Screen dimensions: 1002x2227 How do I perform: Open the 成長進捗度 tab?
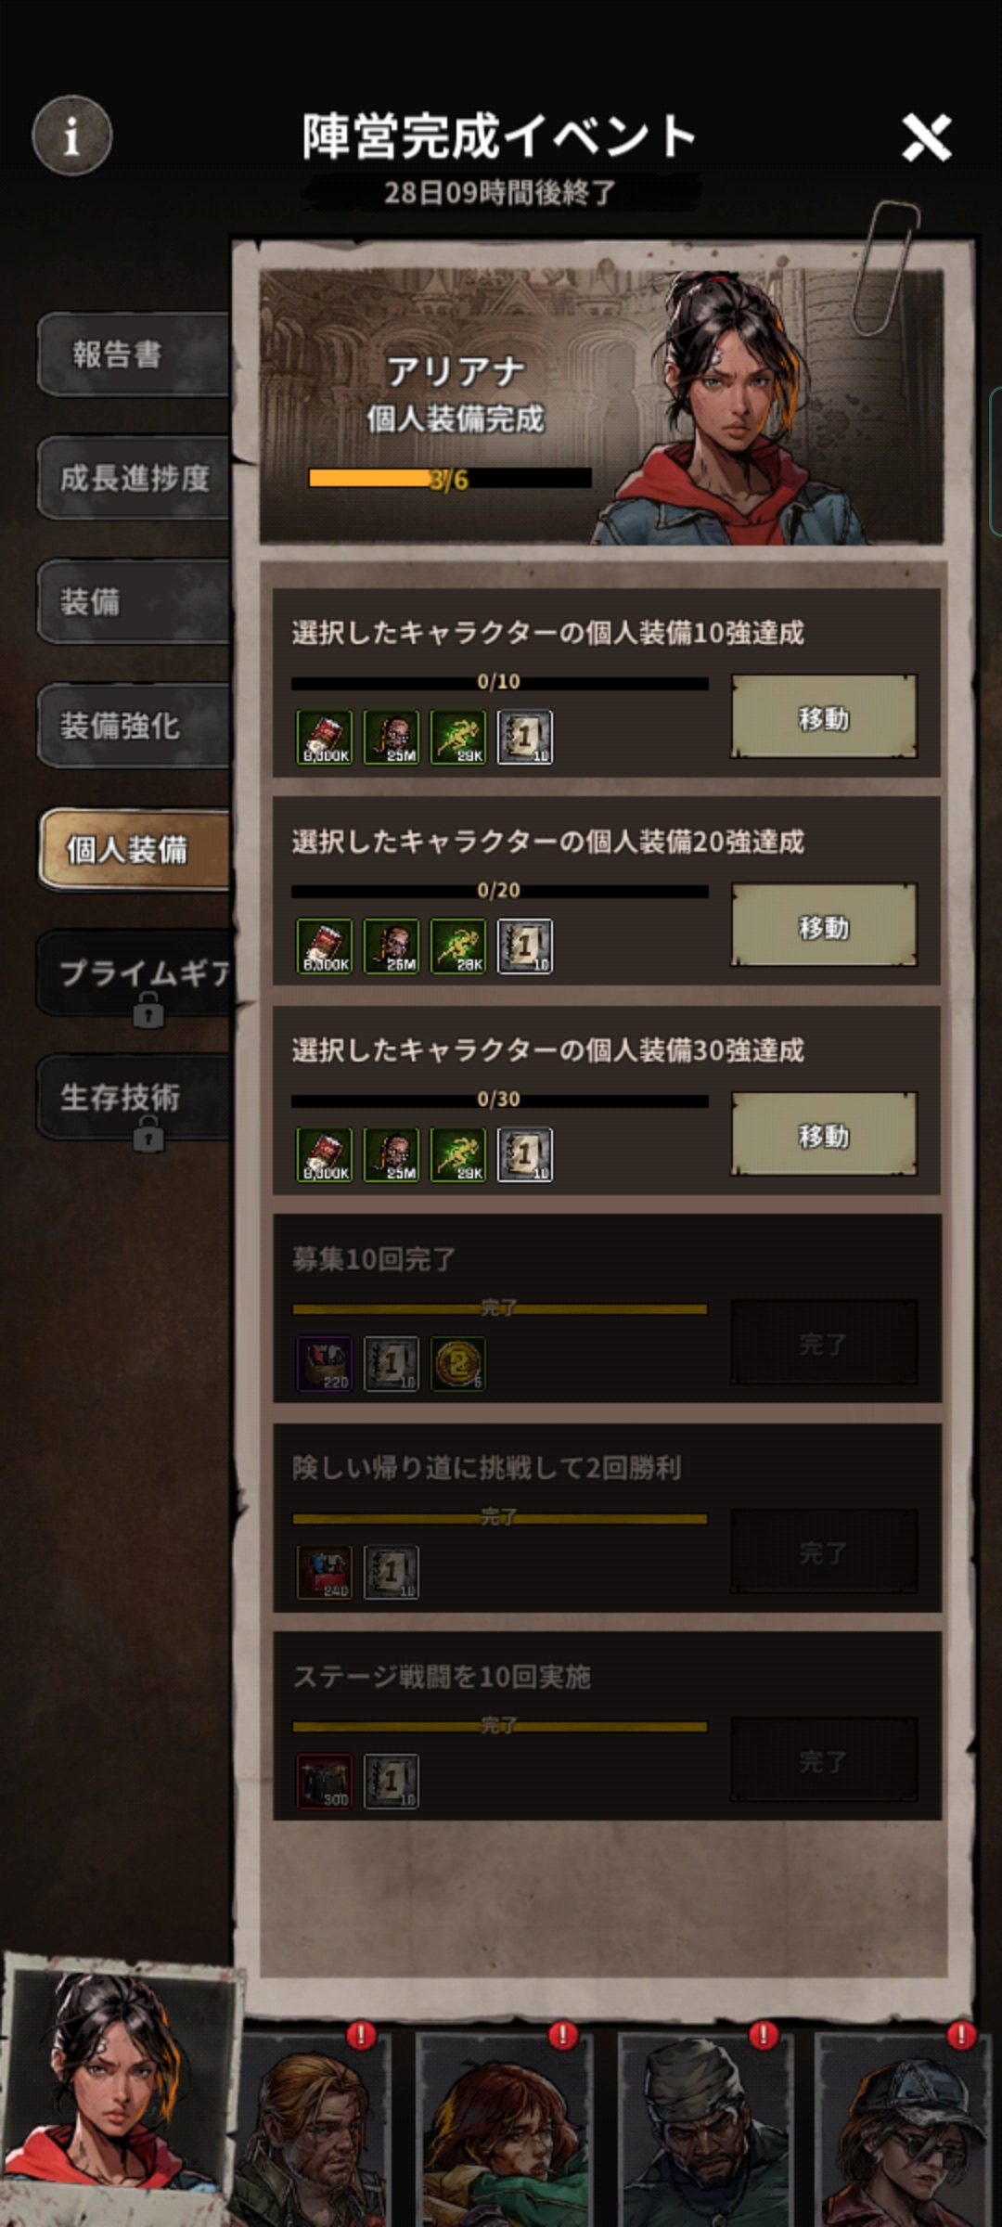(x=134, y=478)
